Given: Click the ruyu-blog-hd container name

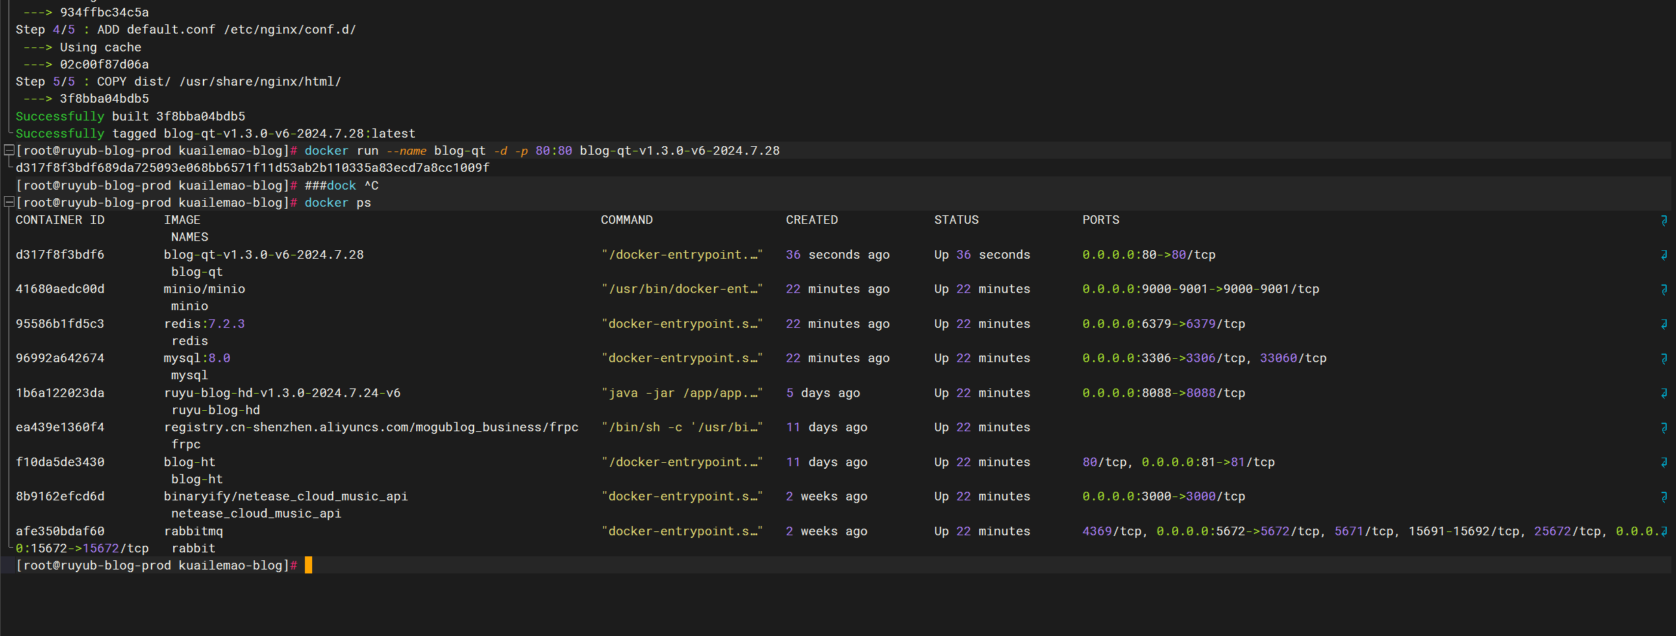Looking at the screenshot, I should pyautogui.click(x=216, y=410).
